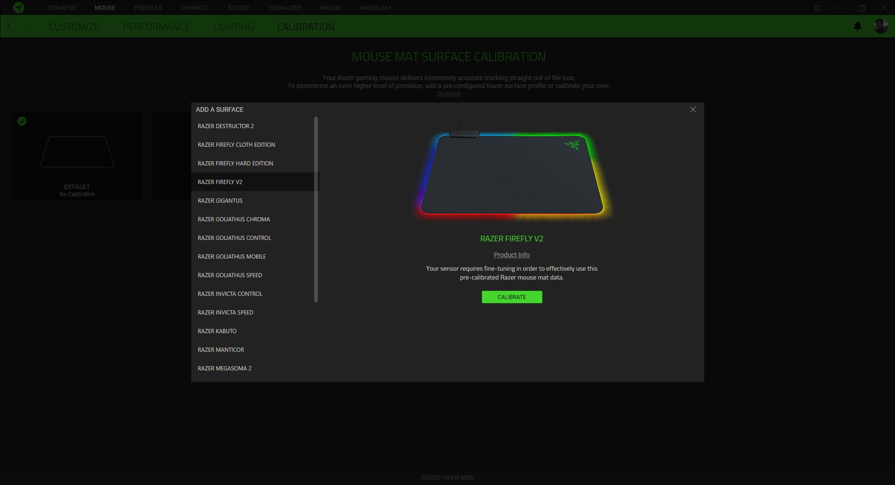
Task: Open the Profiles tab
Action: [148, 8]
